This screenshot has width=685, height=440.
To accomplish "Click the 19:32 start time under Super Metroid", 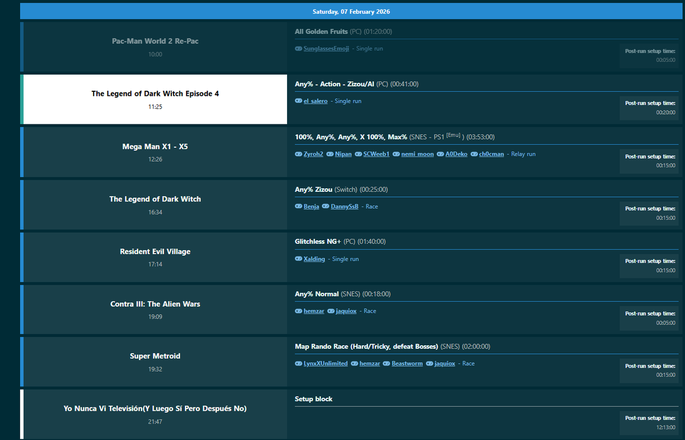I will tap(155, 369).
